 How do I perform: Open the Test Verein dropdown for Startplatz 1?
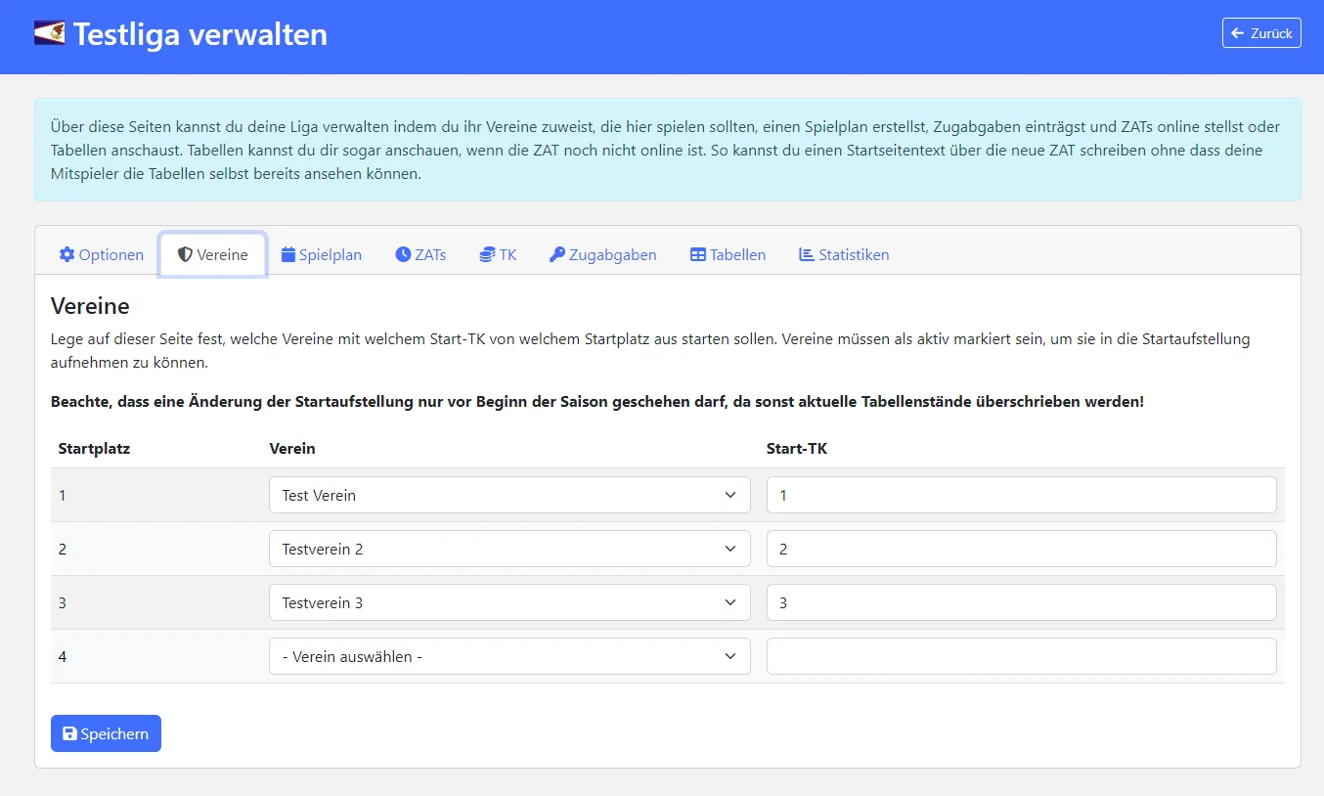pos(509,495)
